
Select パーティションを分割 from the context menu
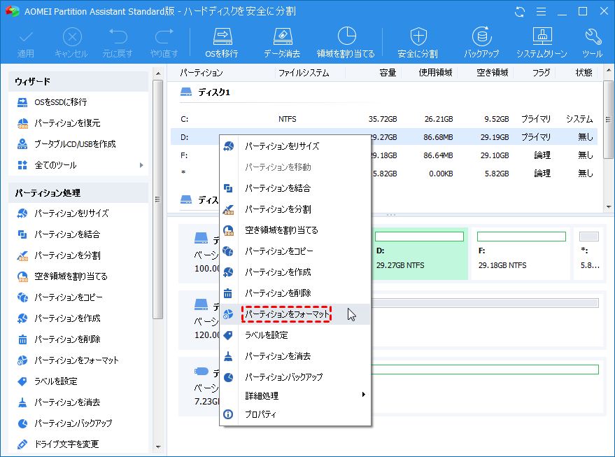(x=295, y=209)
